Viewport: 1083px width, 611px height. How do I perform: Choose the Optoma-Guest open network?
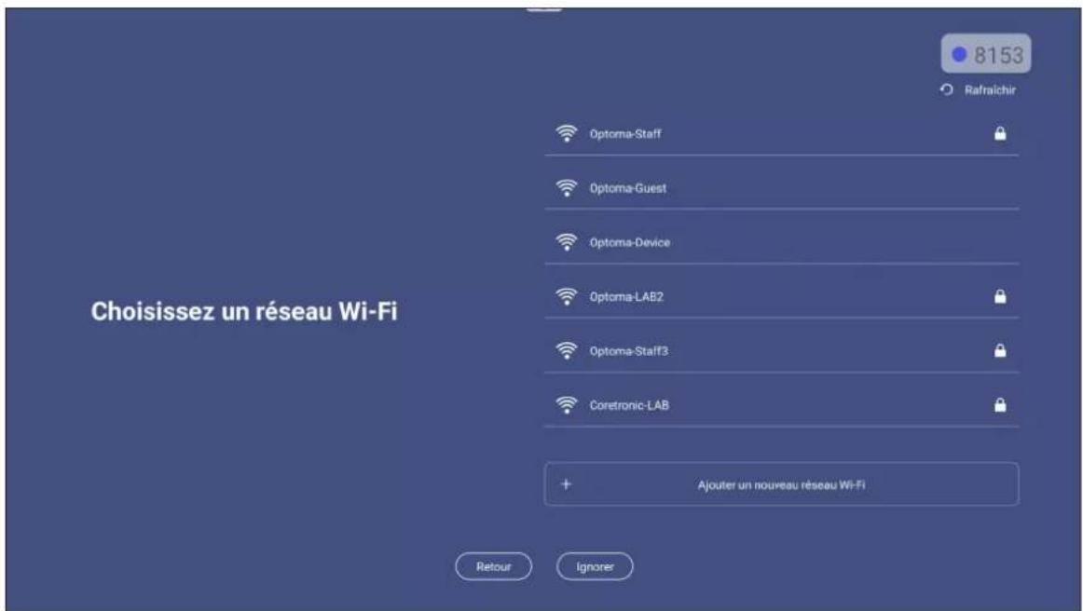click(x=781, y=188)
